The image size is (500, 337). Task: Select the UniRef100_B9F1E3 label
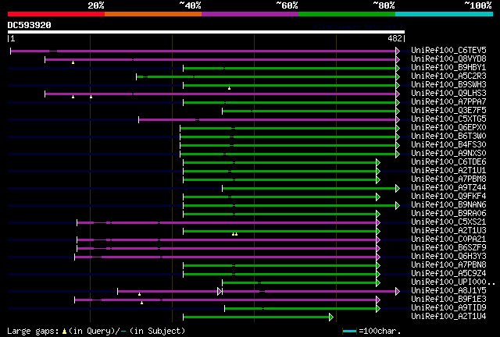coord(448,300)
